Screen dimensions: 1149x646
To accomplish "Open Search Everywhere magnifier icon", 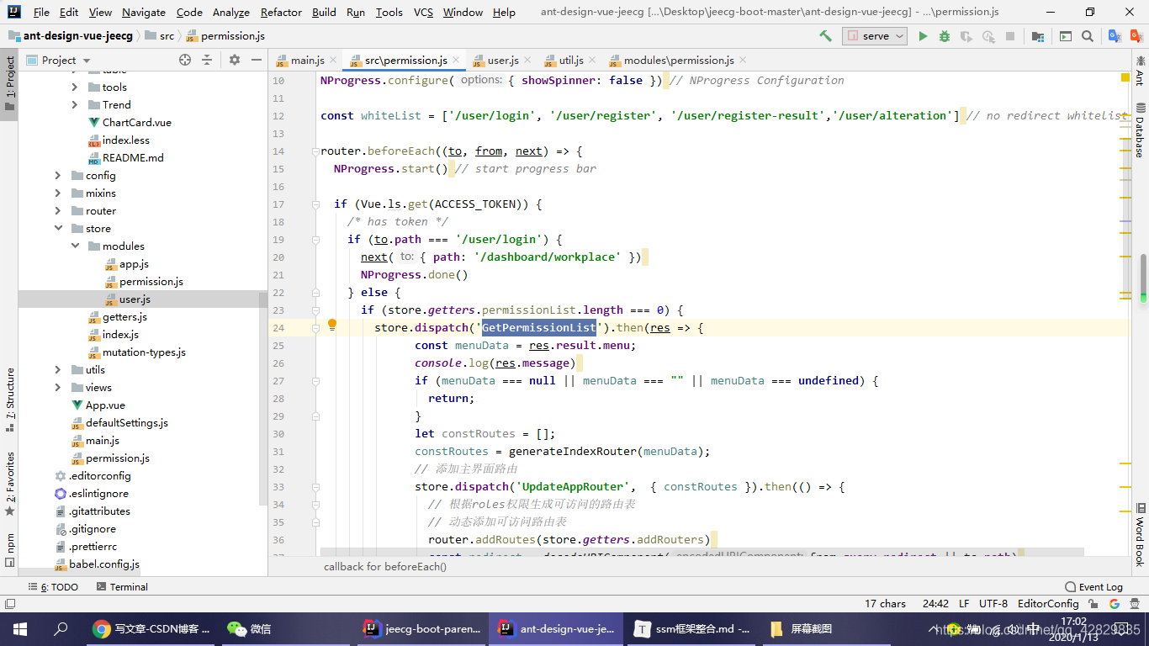I will [1088, 36].
